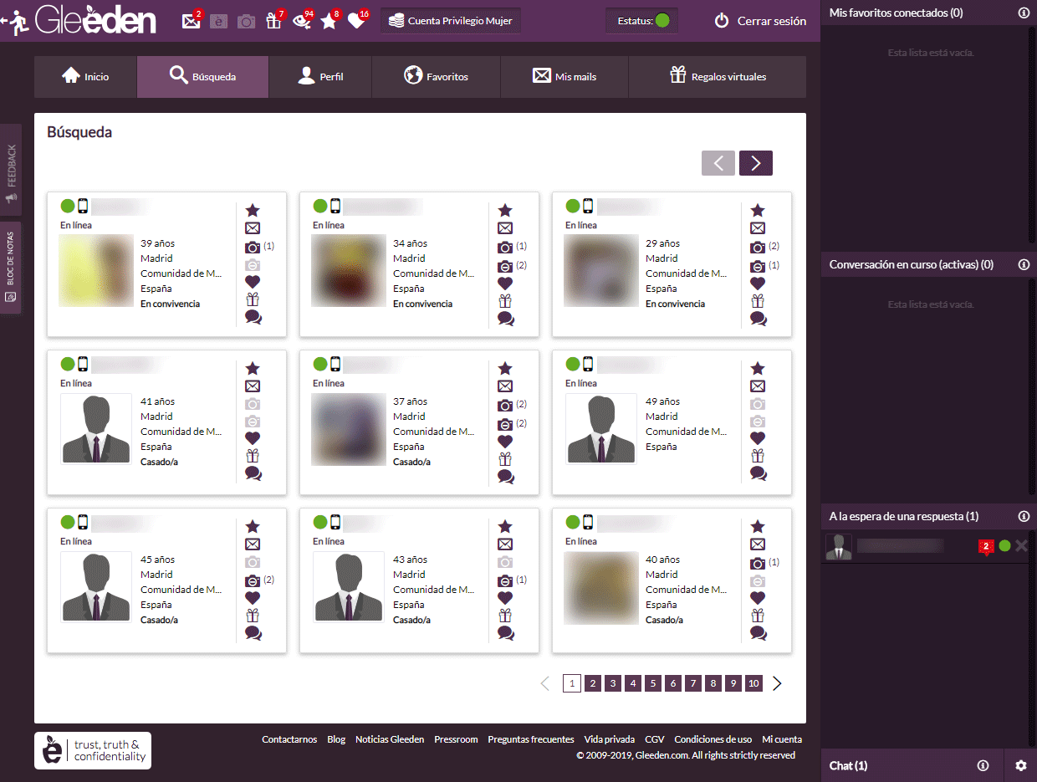Open the gift icon with badge 7

(274, 21)
